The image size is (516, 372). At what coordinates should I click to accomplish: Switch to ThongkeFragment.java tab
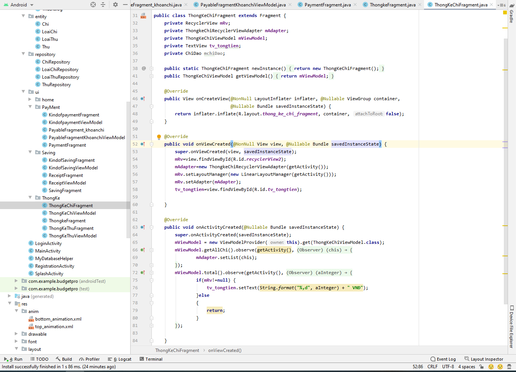392,5
